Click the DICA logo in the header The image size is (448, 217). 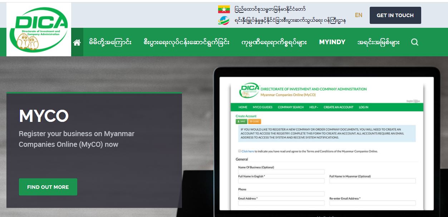coord(39,29)
